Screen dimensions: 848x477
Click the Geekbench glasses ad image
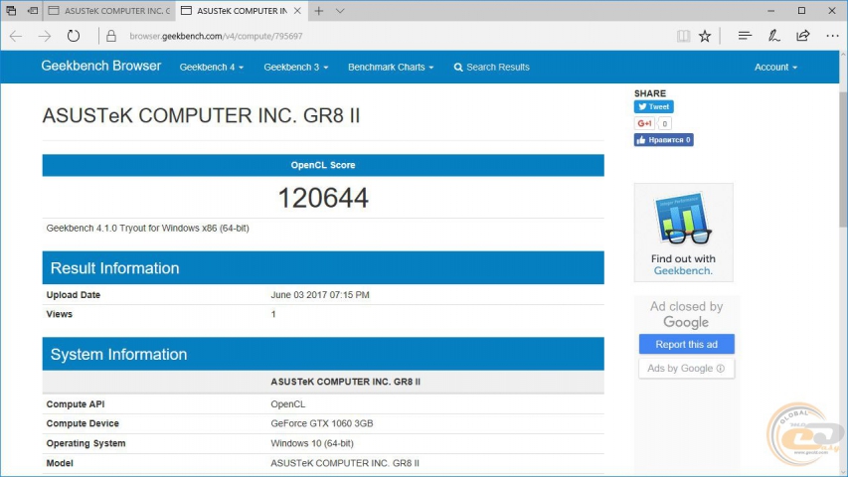point(683,218)
